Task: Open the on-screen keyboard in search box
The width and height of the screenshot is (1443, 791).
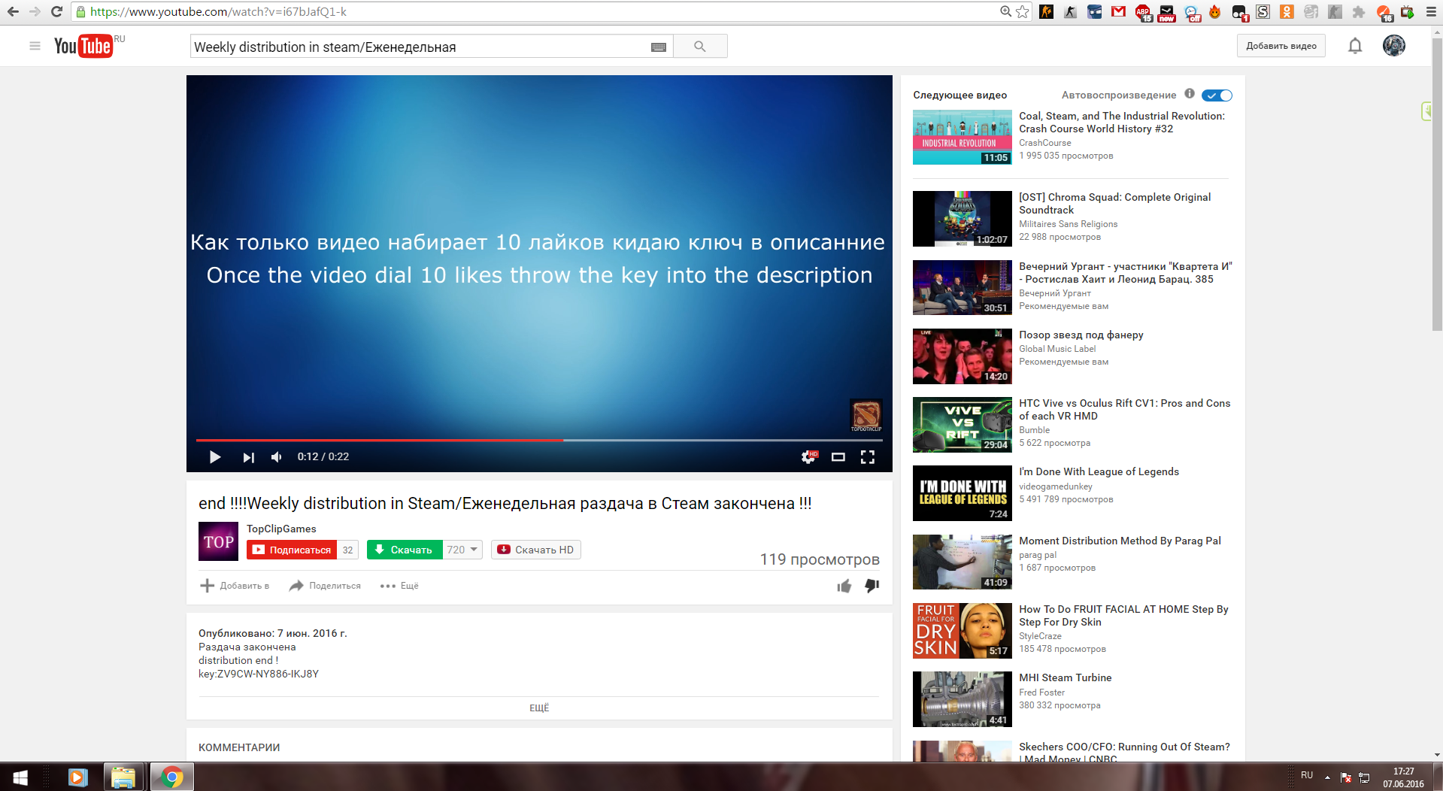Action: point(659,47)
